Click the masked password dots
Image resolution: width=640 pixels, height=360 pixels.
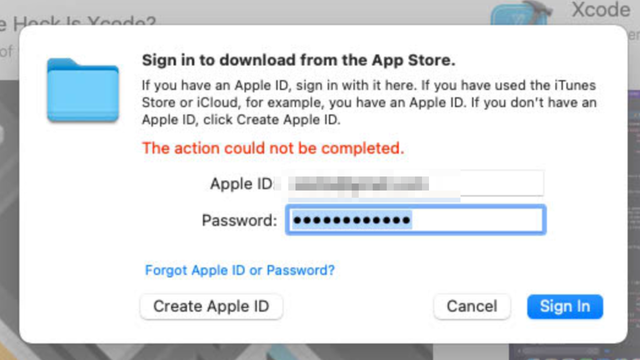point(352,220)
